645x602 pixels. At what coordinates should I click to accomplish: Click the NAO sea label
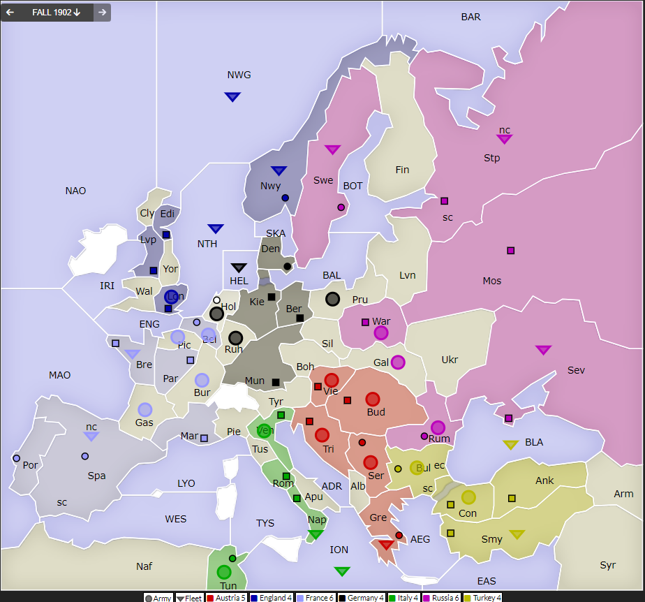tap(75, 191)
